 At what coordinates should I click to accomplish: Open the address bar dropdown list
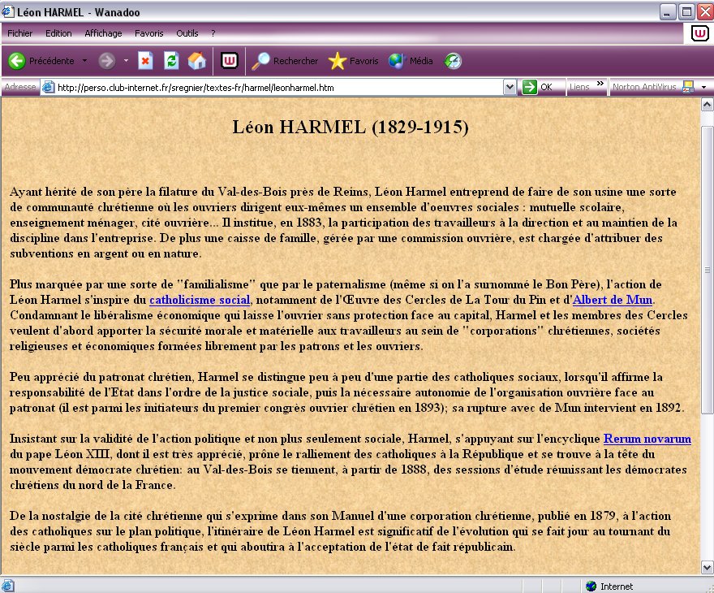click(510, 87)
